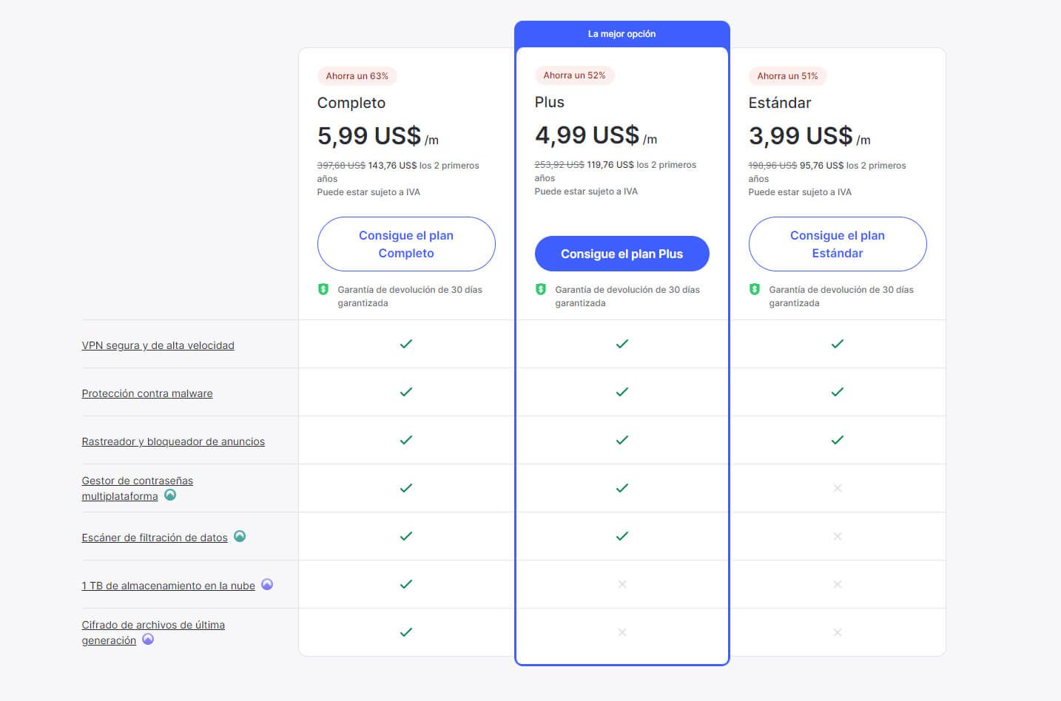Click the teal icon next to Escáner de filtración
1061x701 pixels.
tap(240, 537)
